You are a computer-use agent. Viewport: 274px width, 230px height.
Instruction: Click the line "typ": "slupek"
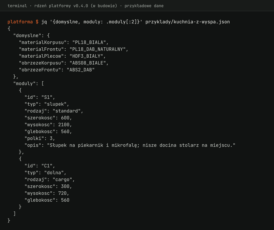pos(47,104)
